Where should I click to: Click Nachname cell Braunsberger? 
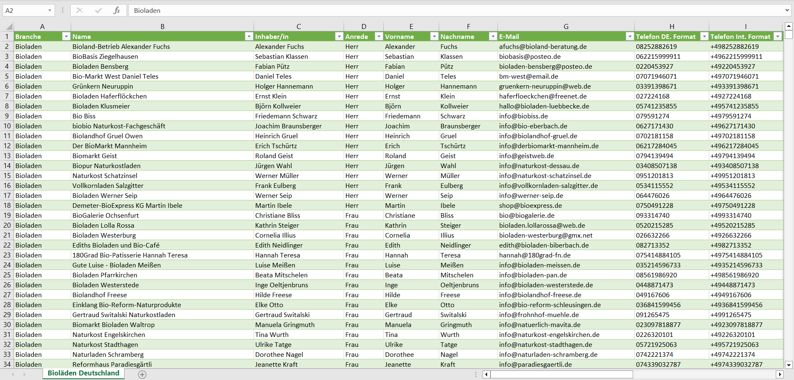pyautogui.click(x=468, y=126)
